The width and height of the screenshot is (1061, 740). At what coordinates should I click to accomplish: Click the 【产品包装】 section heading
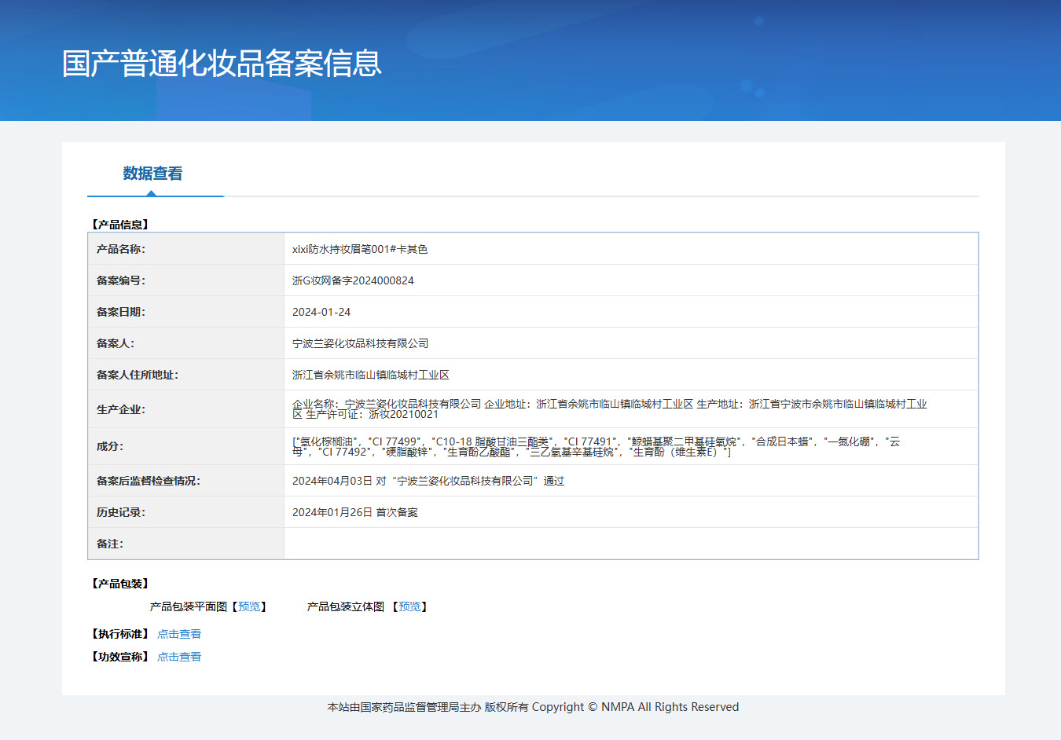[120, 584]
